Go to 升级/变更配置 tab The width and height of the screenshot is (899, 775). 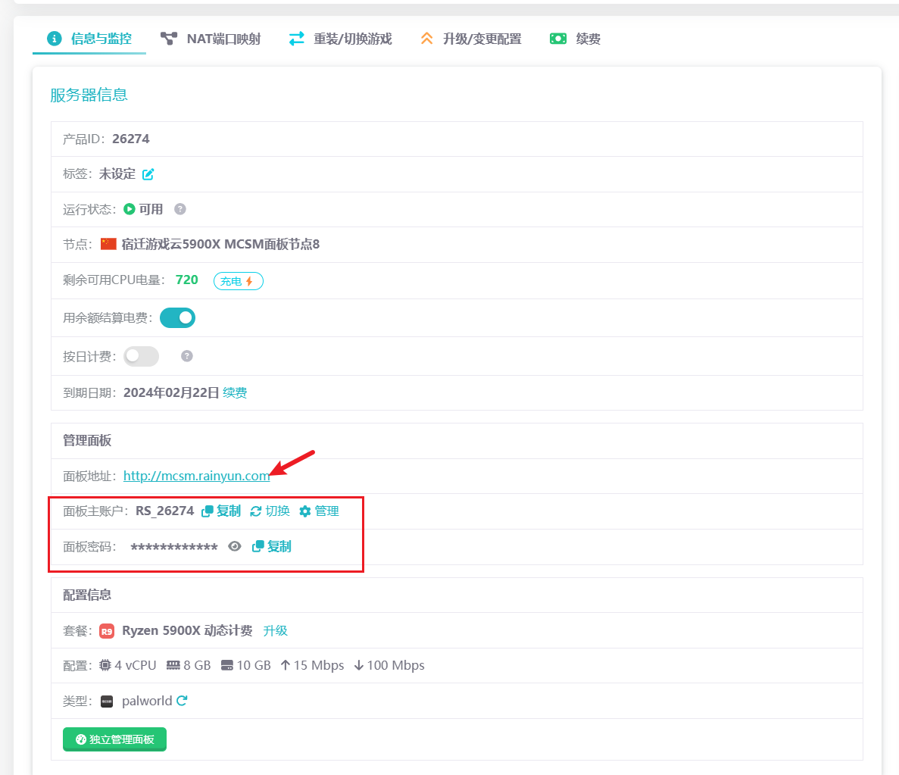[471, 39]
